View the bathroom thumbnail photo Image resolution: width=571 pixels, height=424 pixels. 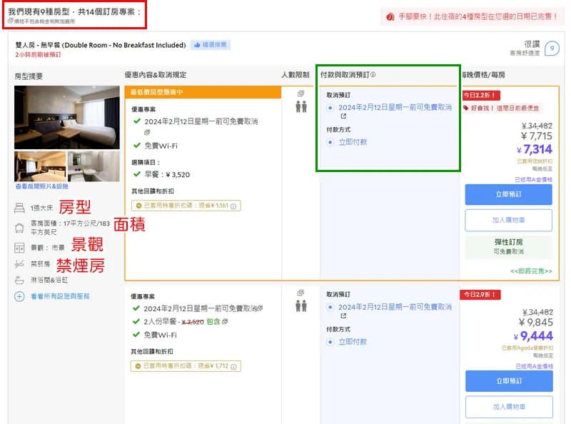pos(94,166)
